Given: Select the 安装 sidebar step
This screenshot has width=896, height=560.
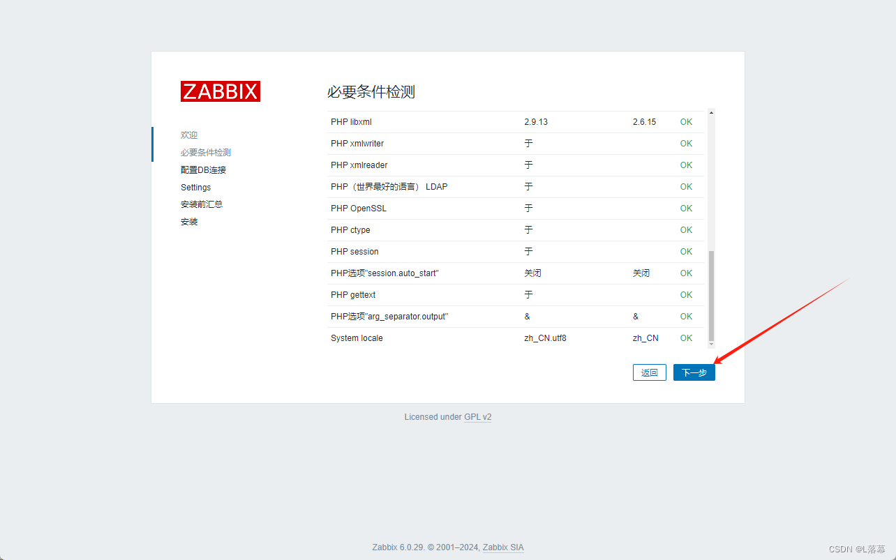Looking at the screenshot, I should point(189,222).
